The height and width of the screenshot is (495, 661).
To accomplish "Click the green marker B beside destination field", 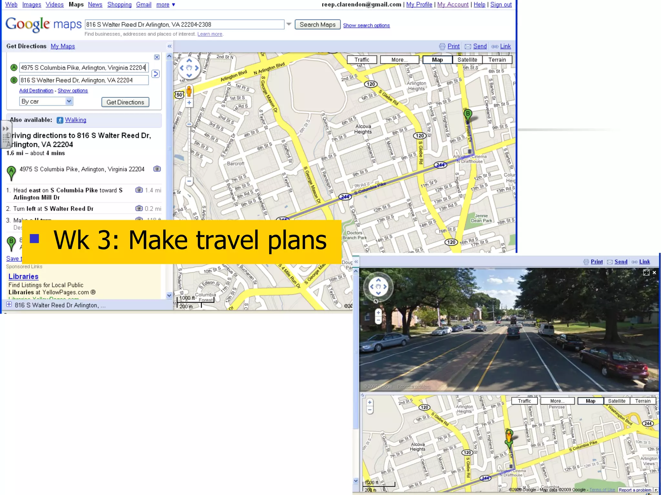I will pyautogui.click(x=14, y=80).
